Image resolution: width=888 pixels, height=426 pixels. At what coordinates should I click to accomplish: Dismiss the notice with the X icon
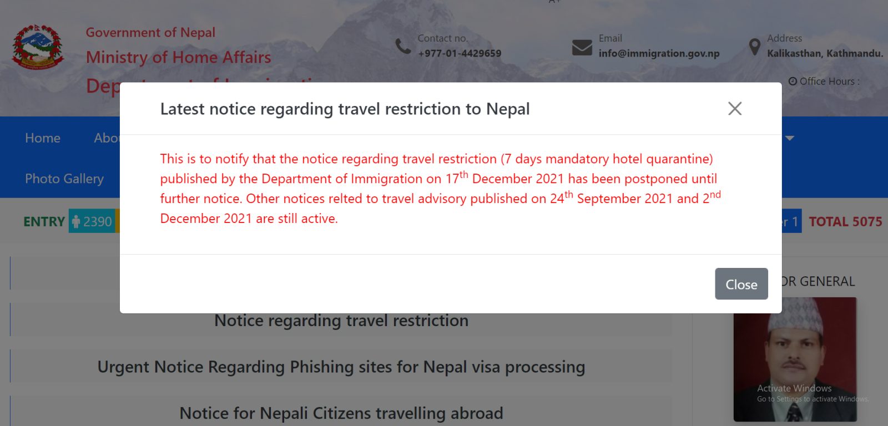point(735,109)
